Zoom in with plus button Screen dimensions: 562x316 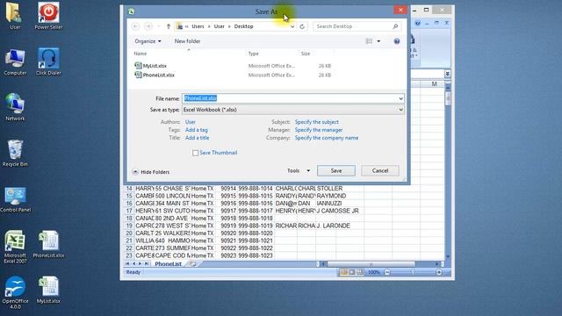439,272
